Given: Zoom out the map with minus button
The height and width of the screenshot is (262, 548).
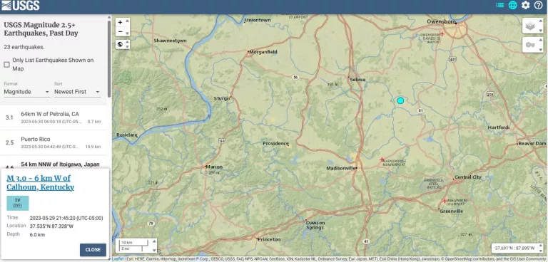Looking at the screenshot, I should click(x=120, y=31).
